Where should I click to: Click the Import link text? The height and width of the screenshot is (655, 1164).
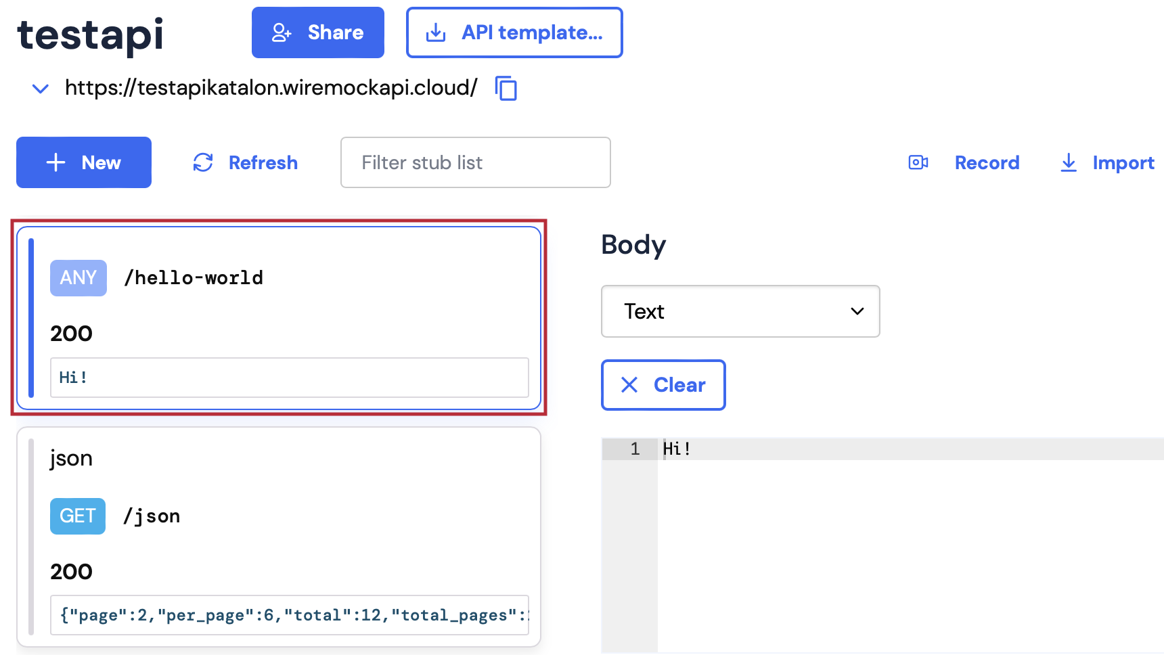point(1123,163)
